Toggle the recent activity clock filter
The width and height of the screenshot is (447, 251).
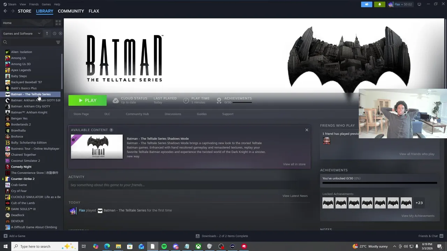pyautogui.click(x=54, y=33)
